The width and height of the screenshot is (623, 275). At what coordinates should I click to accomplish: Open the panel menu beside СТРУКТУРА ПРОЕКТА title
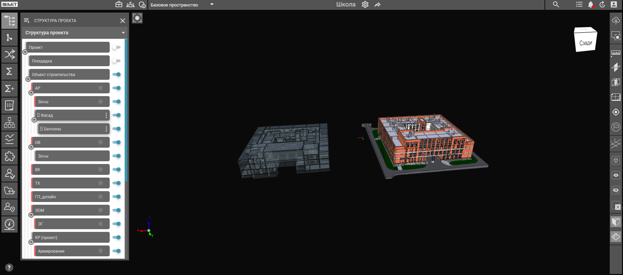click(x=27, y=21)
